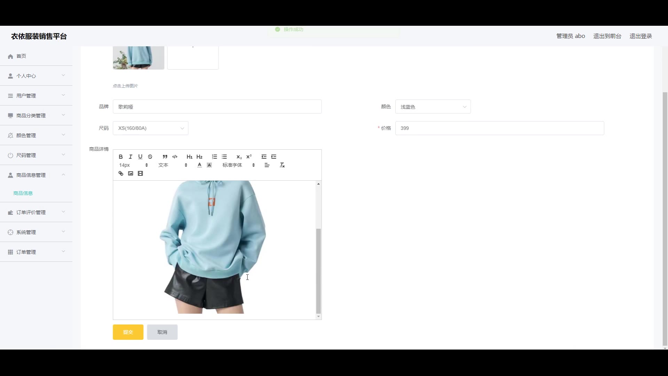The image size is (668, 376).
Task: Go to 首页 in the sidebar
Action: click(36, 56)
